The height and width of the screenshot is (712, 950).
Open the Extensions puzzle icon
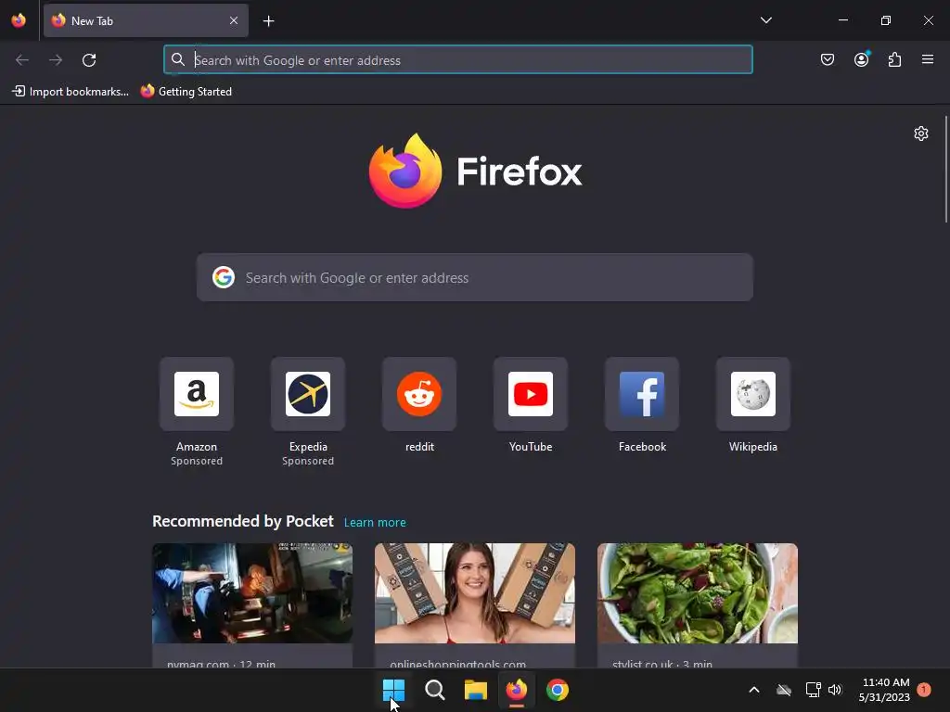[x=894, y=59]
